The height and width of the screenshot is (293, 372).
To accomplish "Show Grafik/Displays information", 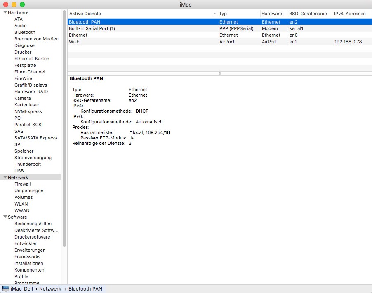I will (31, 85).
